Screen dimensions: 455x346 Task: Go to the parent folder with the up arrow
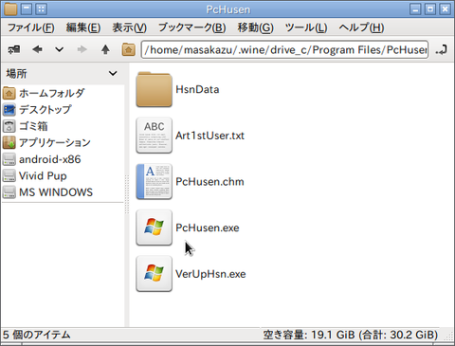tap(105, 49)
